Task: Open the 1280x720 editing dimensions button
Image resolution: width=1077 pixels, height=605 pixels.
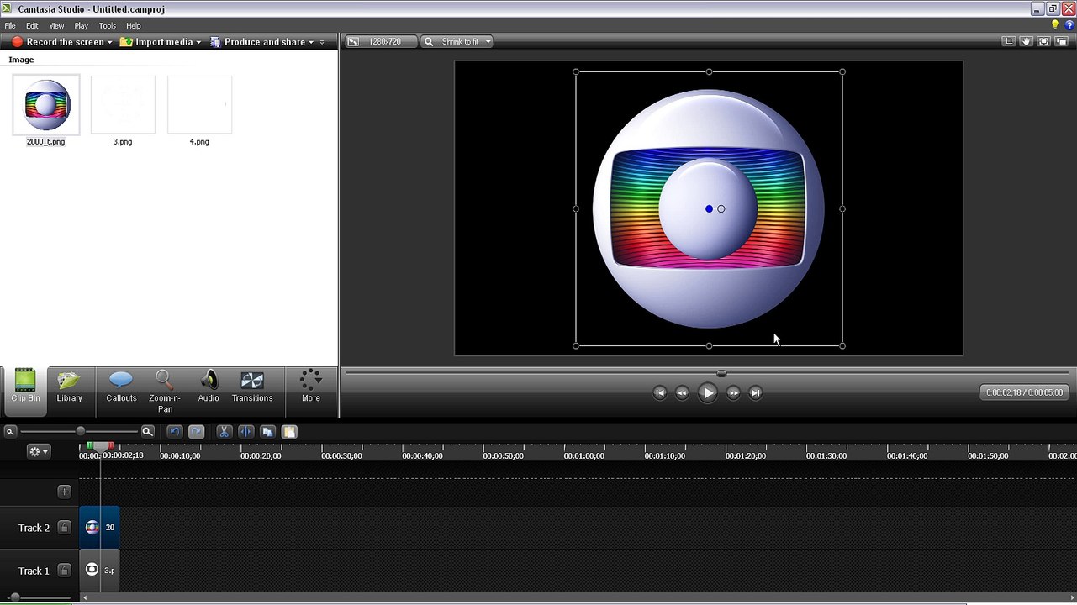Action: [381, 41]
